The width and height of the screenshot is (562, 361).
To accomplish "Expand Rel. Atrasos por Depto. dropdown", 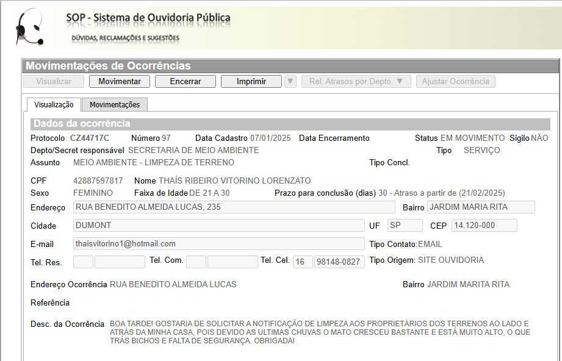I will pyautogui.click(x=356, y=82).
